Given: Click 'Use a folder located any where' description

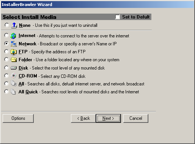Looking at the screenshot, I should click(77, 60).
